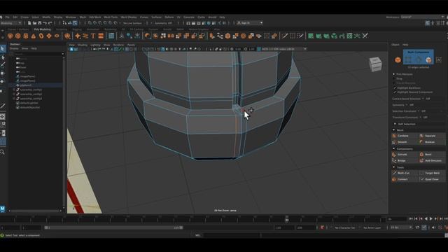This screenshot has height=252, width=448.
Task: Open the Edit Mesh menu
Action: (x=95, y=17)
